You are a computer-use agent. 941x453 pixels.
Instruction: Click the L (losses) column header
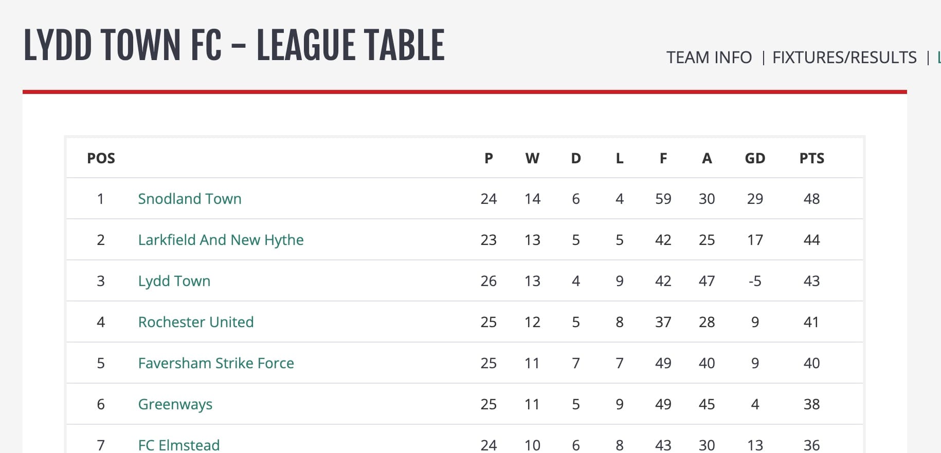click(620, 158)
